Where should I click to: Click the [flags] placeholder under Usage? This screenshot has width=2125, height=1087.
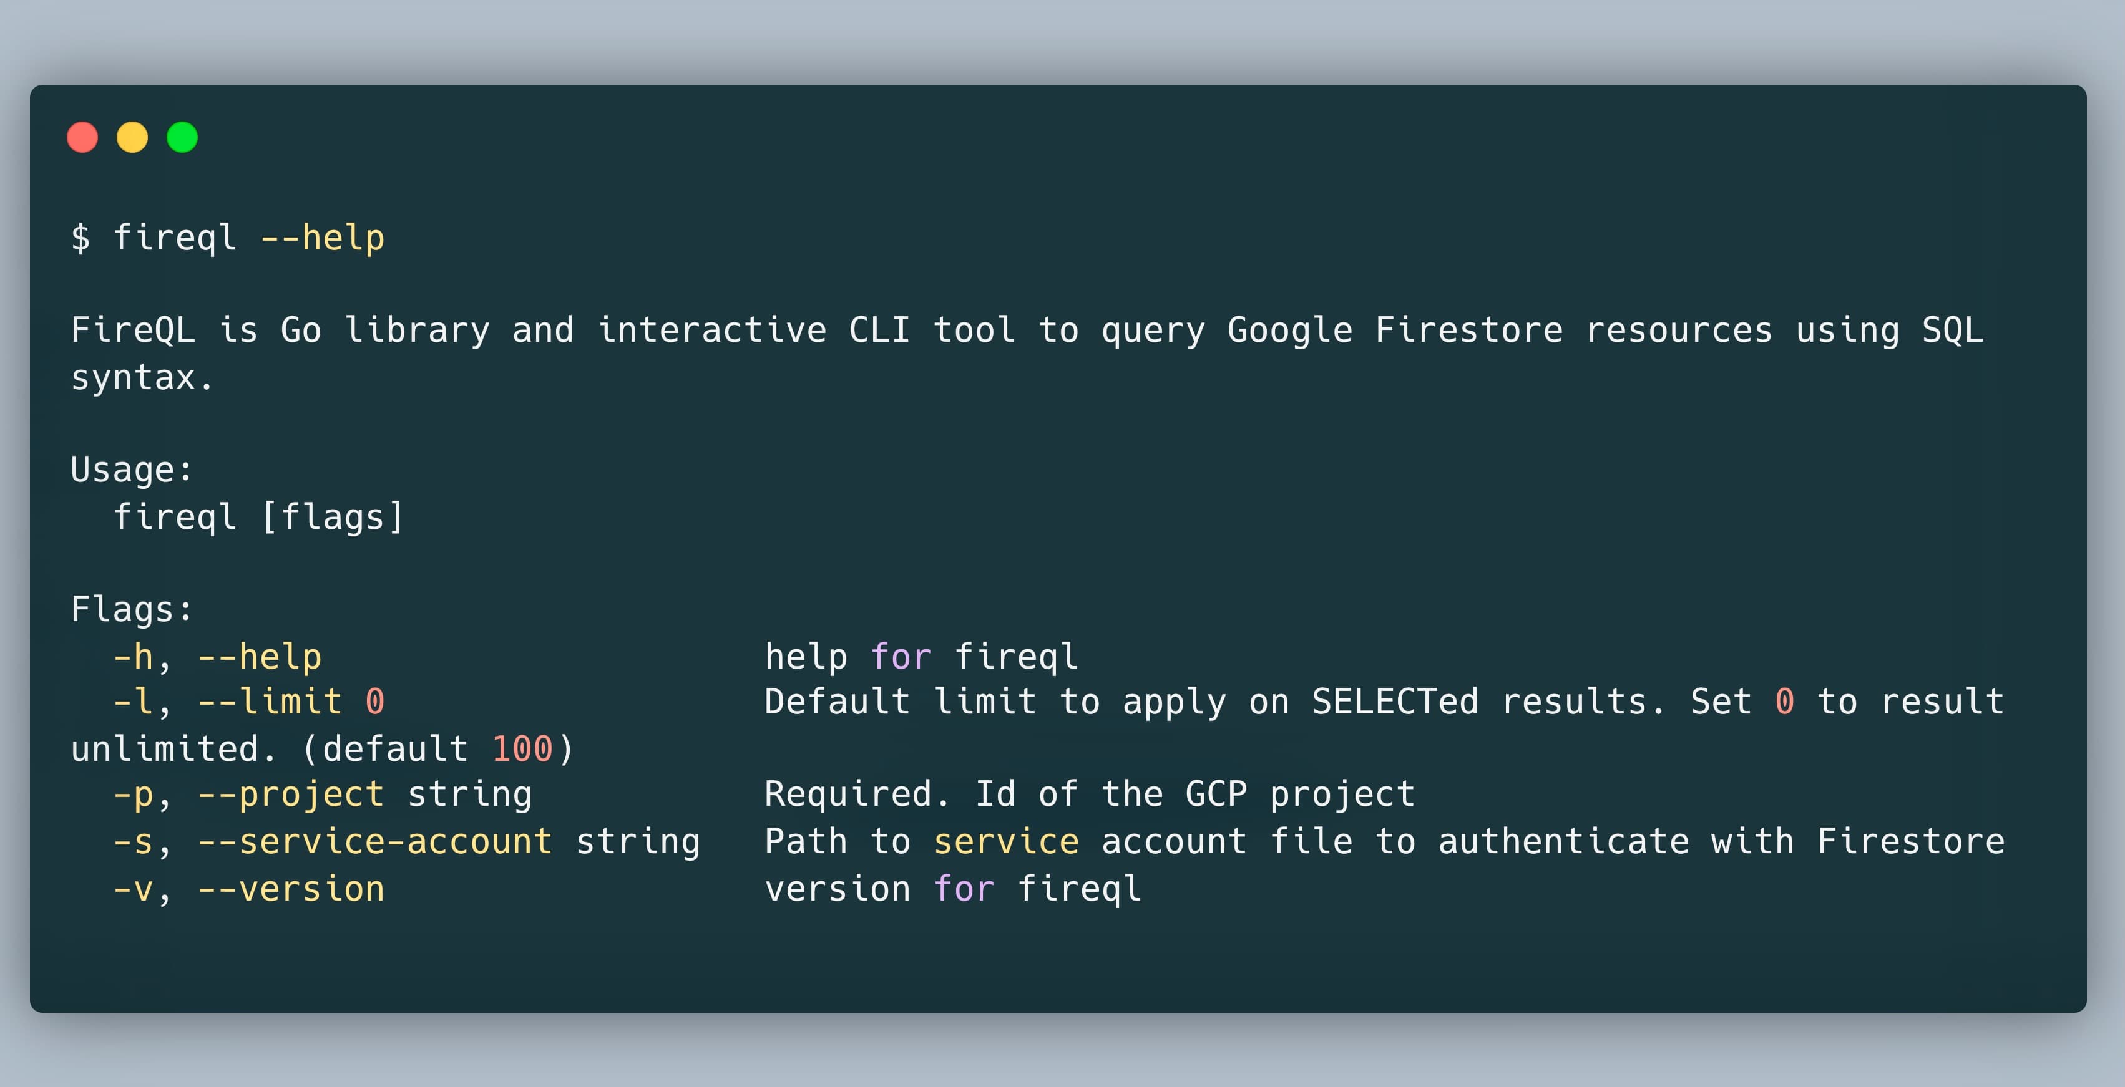(333, 518)
